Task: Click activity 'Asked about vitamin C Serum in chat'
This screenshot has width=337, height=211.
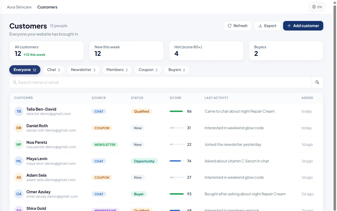Action: (x=237, y=161)
